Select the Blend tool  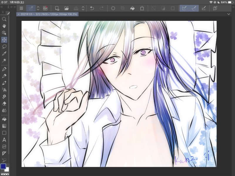point(4,111)
